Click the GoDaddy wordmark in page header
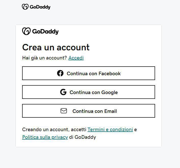Screen dimensions: 180x168 [x=40, y=7]
